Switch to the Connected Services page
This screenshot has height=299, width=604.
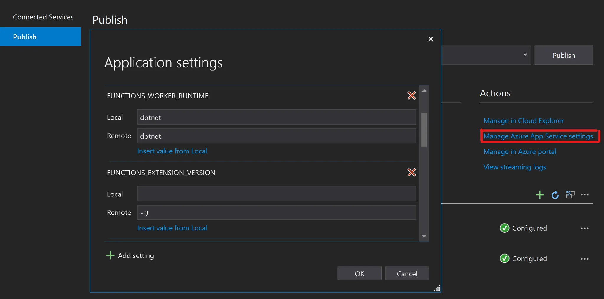click(x=43, y=17)
